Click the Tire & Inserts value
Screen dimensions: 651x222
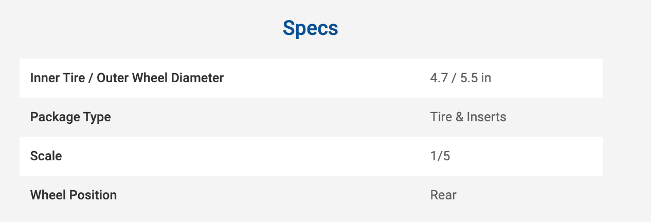click(x=468, y=117)
